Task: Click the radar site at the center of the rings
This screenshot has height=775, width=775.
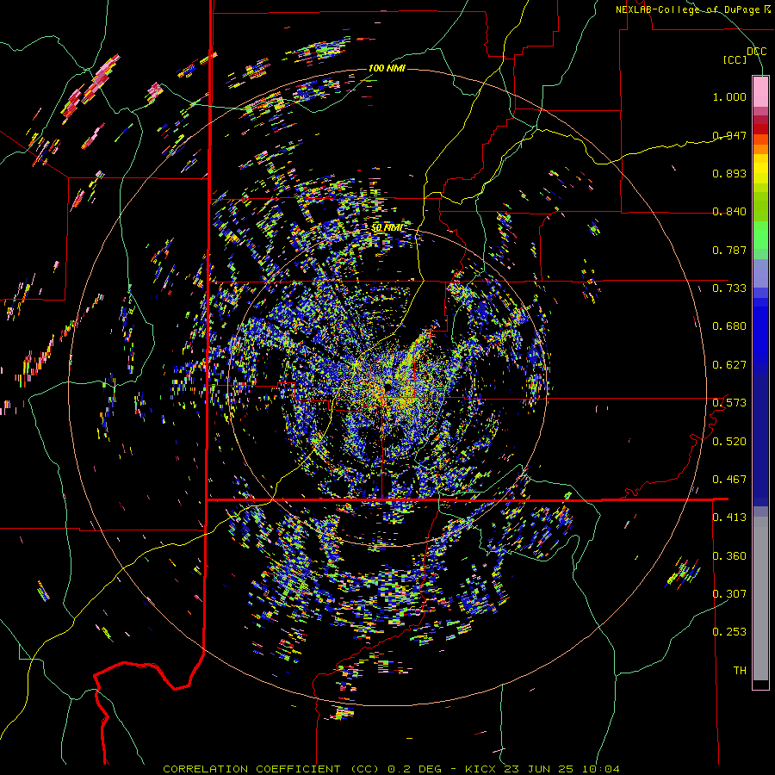Action: point(387,387)
